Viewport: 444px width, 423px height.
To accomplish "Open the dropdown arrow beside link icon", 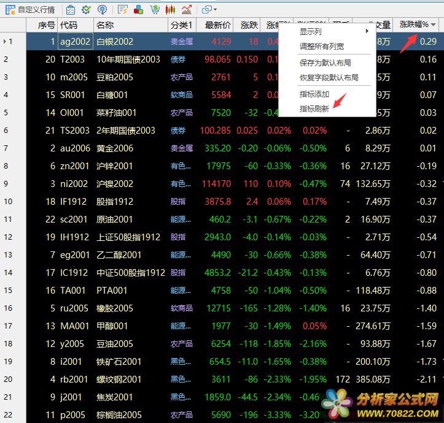I will click(215, 10).
